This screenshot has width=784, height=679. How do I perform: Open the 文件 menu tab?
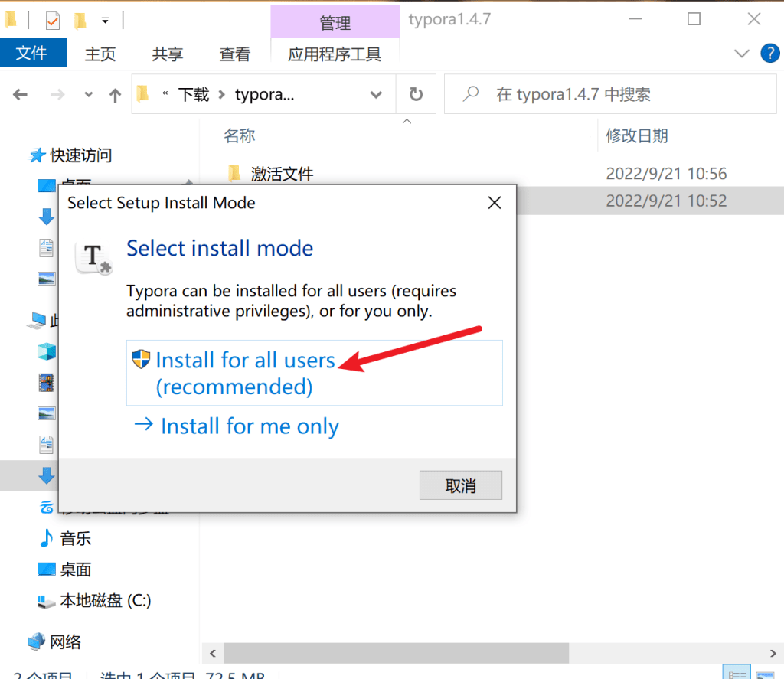pos(32,54)
